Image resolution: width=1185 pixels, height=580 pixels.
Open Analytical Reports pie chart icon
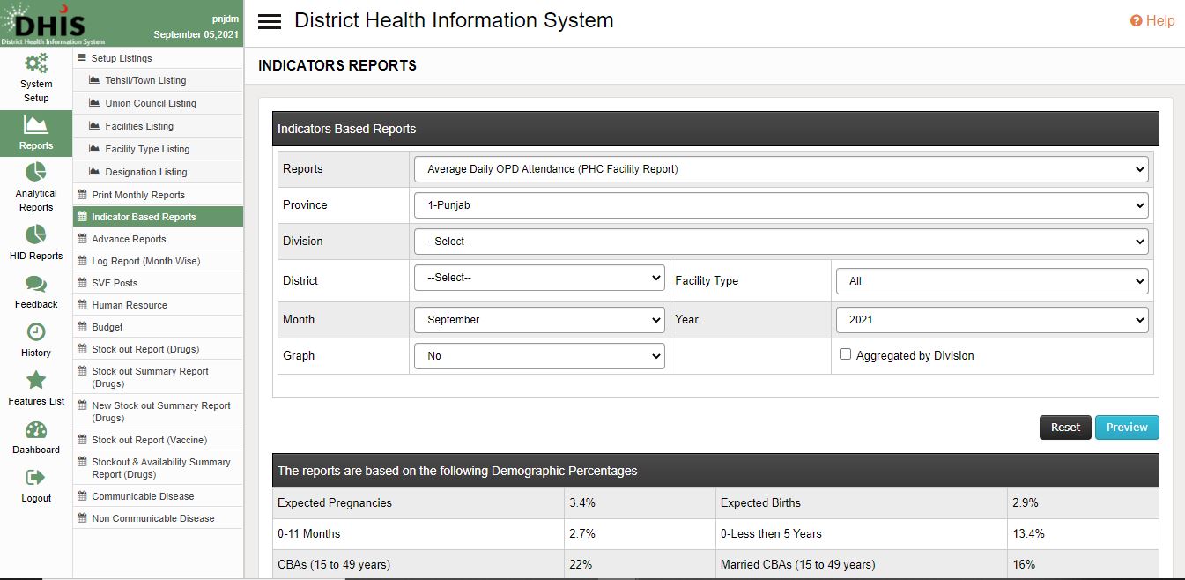pyautogui.click(x=36, y=172)
